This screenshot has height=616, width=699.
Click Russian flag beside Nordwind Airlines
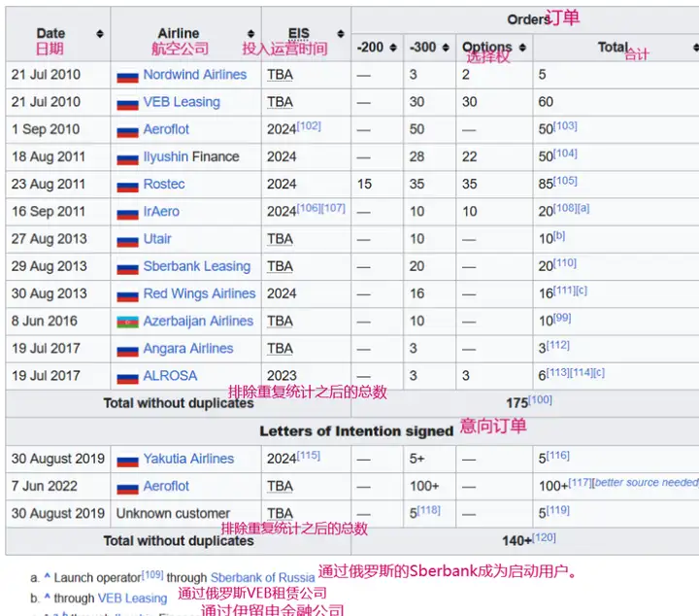click(x=127, y=77)
